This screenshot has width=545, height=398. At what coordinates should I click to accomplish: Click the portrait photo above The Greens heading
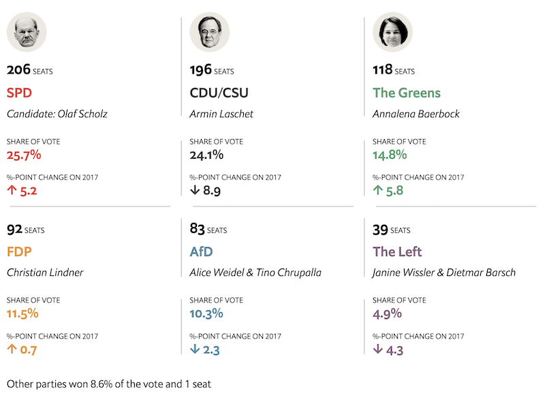point(392,32)
